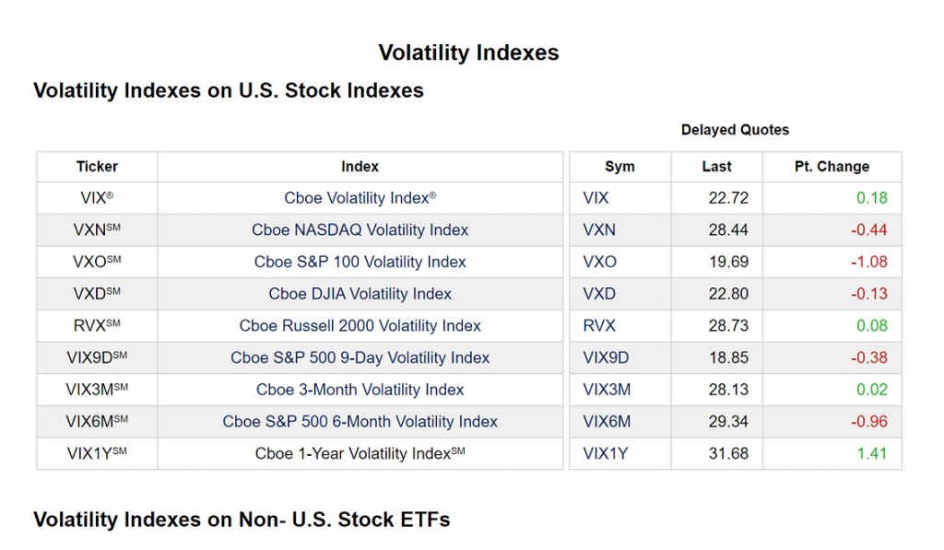Viewport: 944px width, 550px height.
Task: Open the Cboe NASDAQ Volatility Index link
Action: point(360,230)
